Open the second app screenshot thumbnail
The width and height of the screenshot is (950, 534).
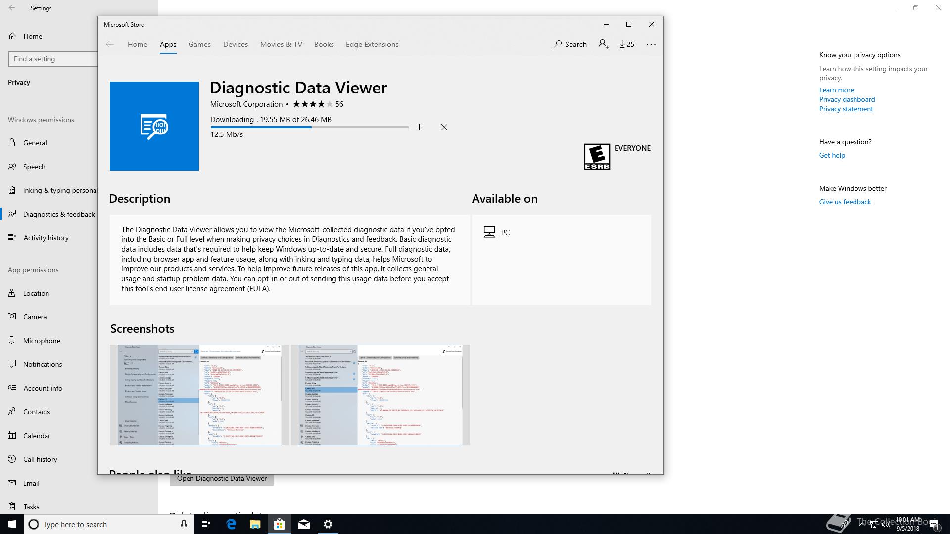(x=380, y=395)
